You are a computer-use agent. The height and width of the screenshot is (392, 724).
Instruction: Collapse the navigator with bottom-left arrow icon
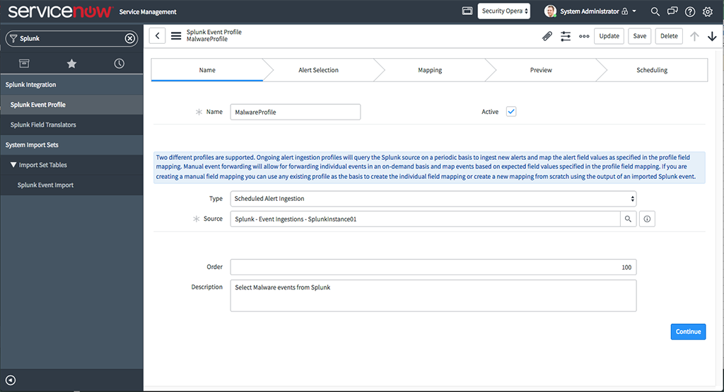(x=11, y=380)
